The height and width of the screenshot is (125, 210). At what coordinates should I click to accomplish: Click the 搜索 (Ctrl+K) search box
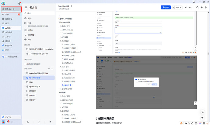(x=11, y=9)
